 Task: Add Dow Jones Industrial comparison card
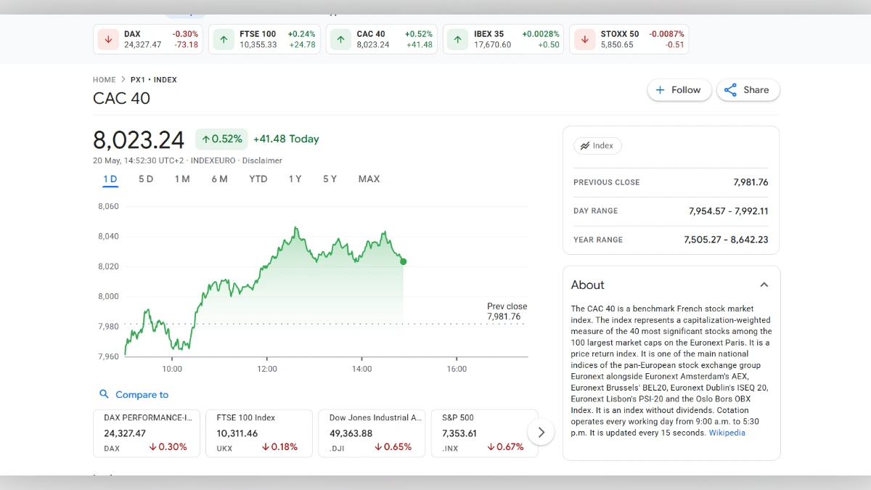point(372,433)
